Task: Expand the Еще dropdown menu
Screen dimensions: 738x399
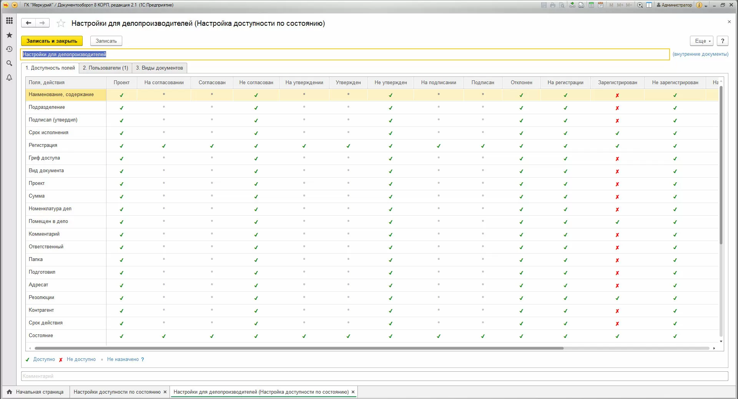Action: pyautogui.click(x=701, y=41)
